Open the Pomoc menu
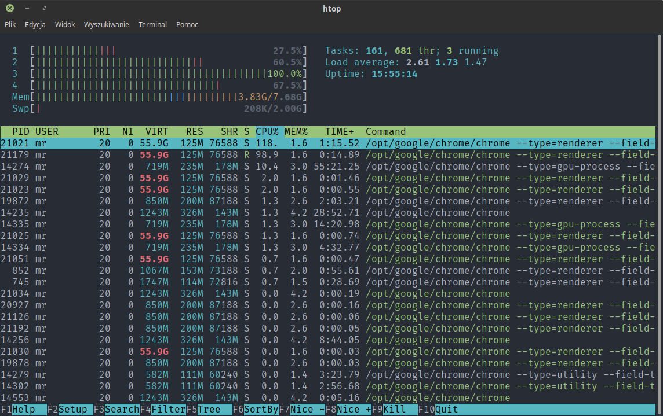663x416 pixels. coord(187,24)
